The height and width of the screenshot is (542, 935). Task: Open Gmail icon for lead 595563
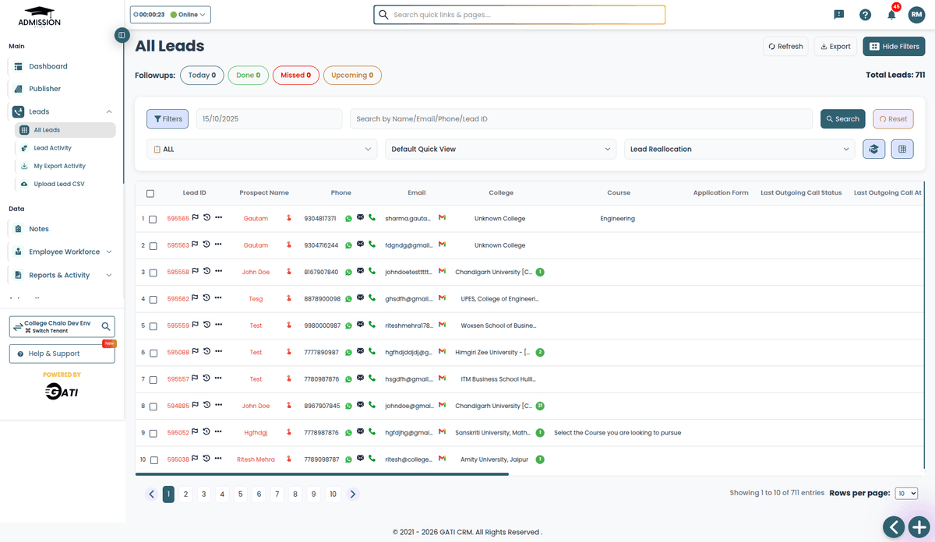442,245
